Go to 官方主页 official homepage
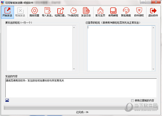This screenshot has height=116, width=162. coord(100,12)
